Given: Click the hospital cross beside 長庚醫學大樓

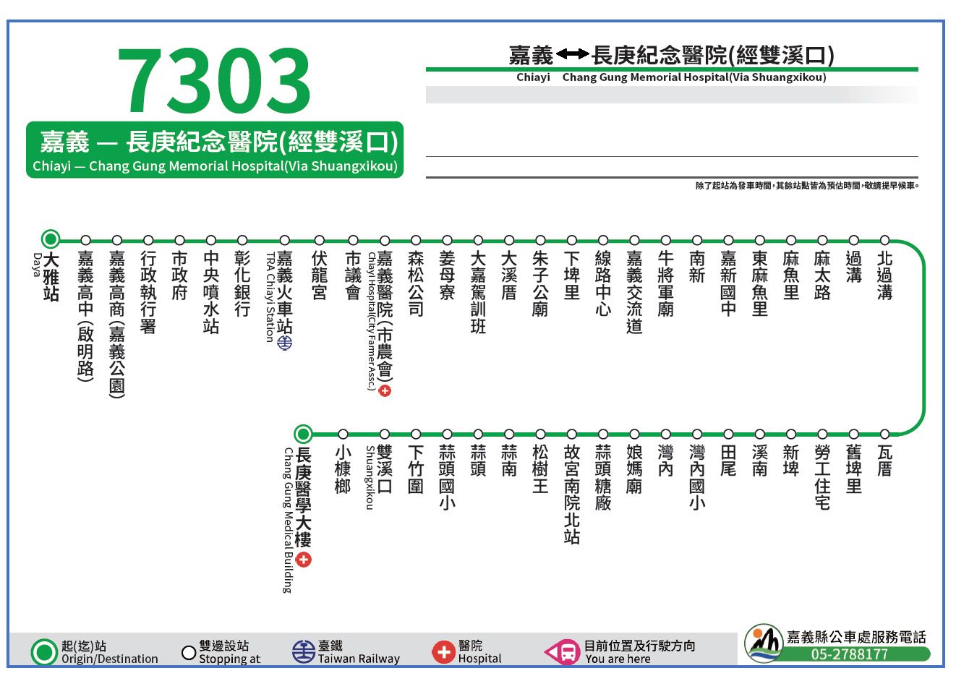Looking at the screenshot, I should pos(303,560).
